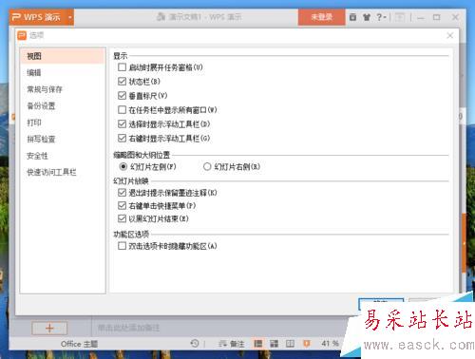Go to the 备份设置 options category
475x359 pixels.
tap(63, 106)
